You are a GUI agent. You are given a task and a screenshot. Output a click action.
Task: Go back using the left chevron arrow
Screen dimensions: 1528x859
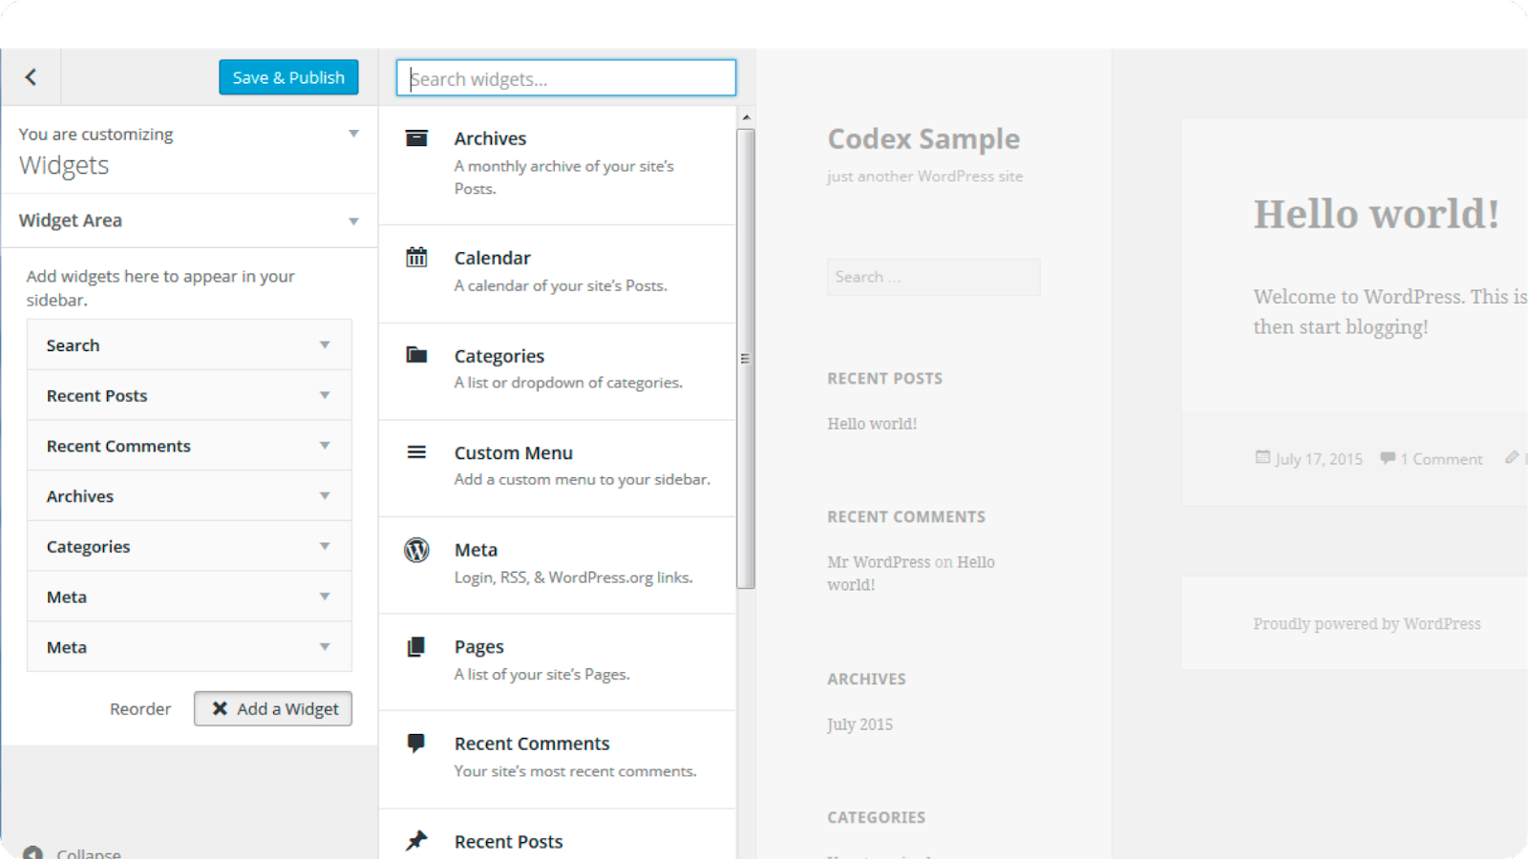coord(31,77)
